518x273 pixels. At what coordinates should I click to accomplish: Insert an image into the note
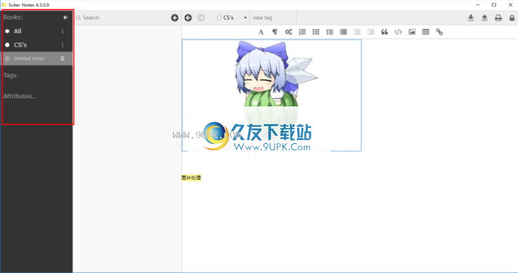click(x=412, y=32)
